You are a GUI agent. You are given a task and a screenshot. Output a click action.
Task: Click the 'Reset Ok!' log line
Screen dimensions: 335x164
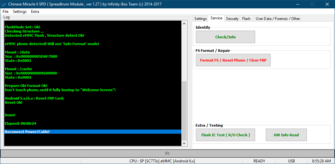(x=14, y=102)
